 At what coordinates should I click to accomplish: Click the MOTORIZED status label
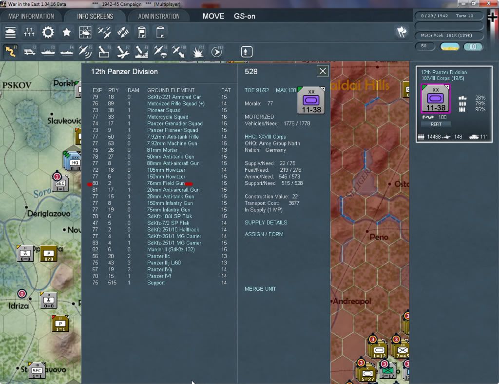pos(259,117)
